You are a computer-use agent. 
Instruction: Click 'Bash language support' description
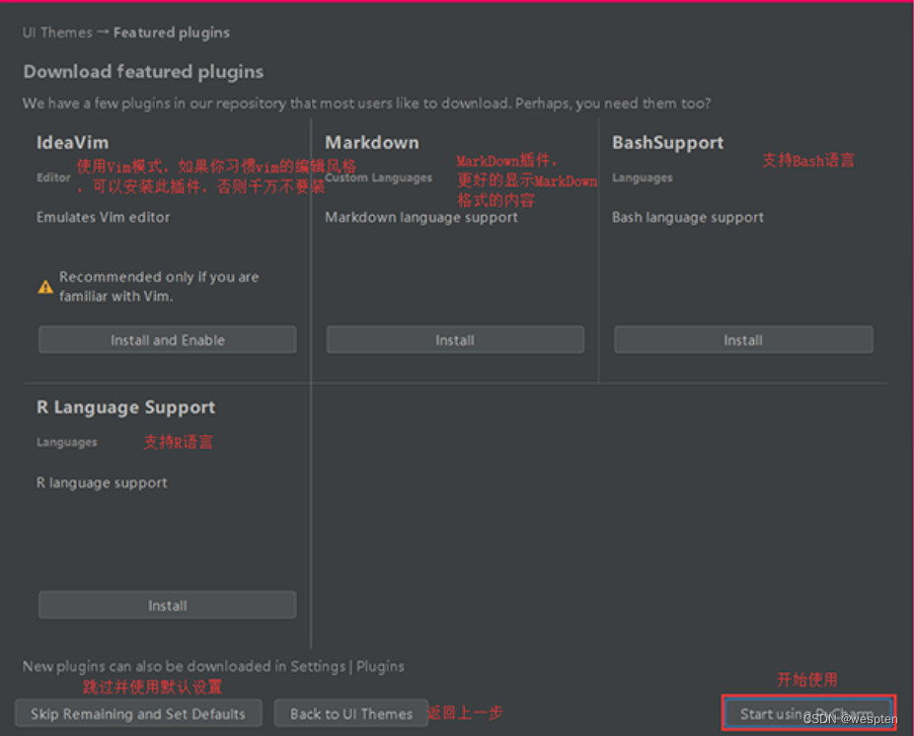[x=688, y=218]
